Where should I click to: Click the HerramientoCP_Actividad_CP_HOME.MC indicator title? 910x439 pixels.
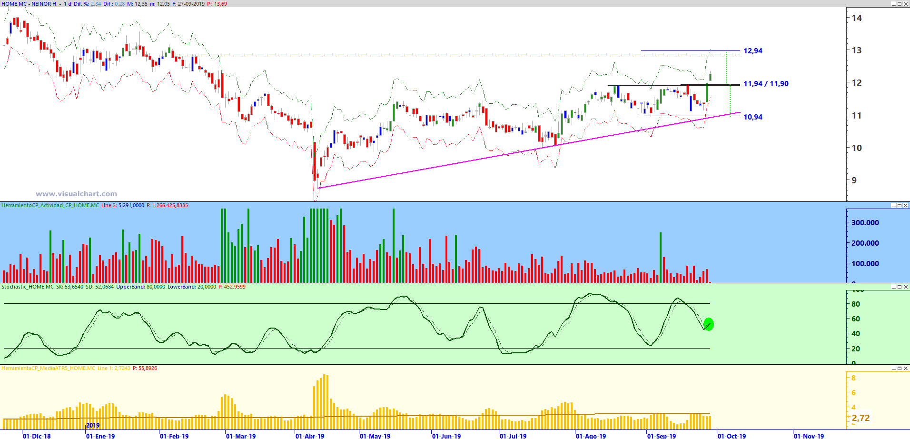pyautogui.click(x=50, y=205)
